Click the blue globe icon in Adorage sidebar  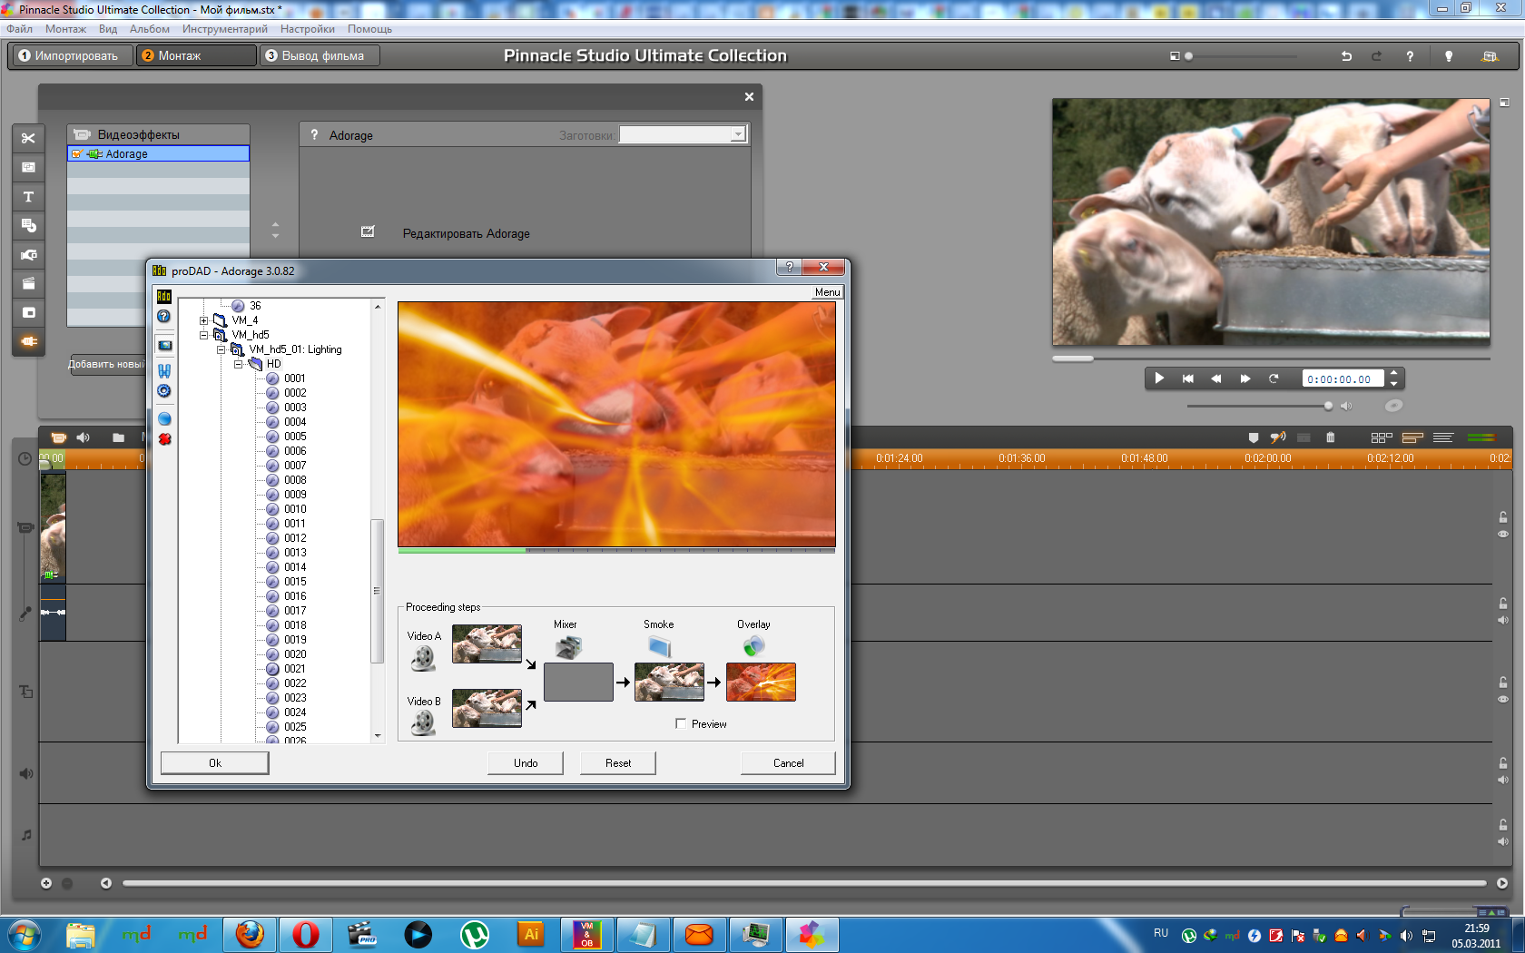tap(164, 418)
